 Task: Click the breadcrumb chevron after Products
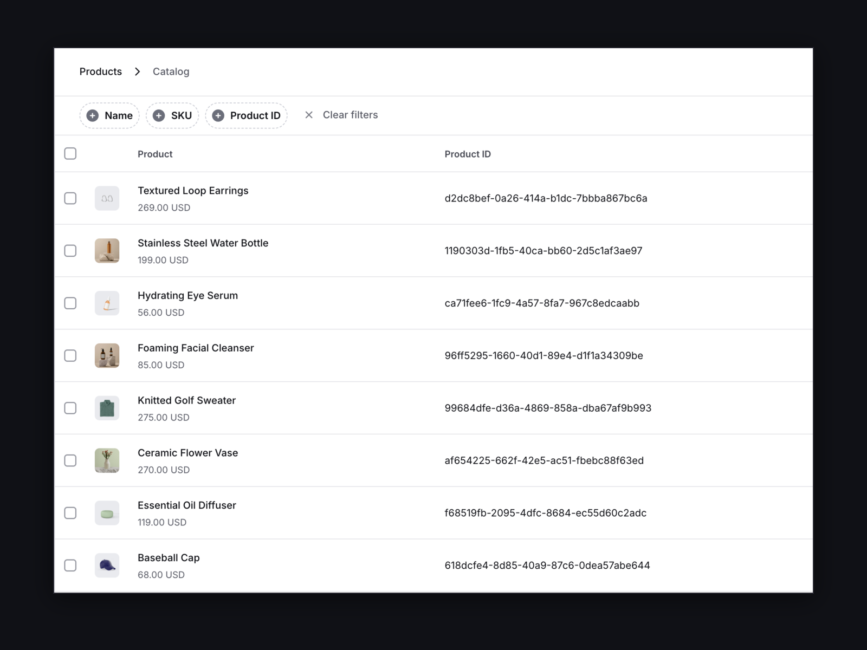tap(138, 71)
